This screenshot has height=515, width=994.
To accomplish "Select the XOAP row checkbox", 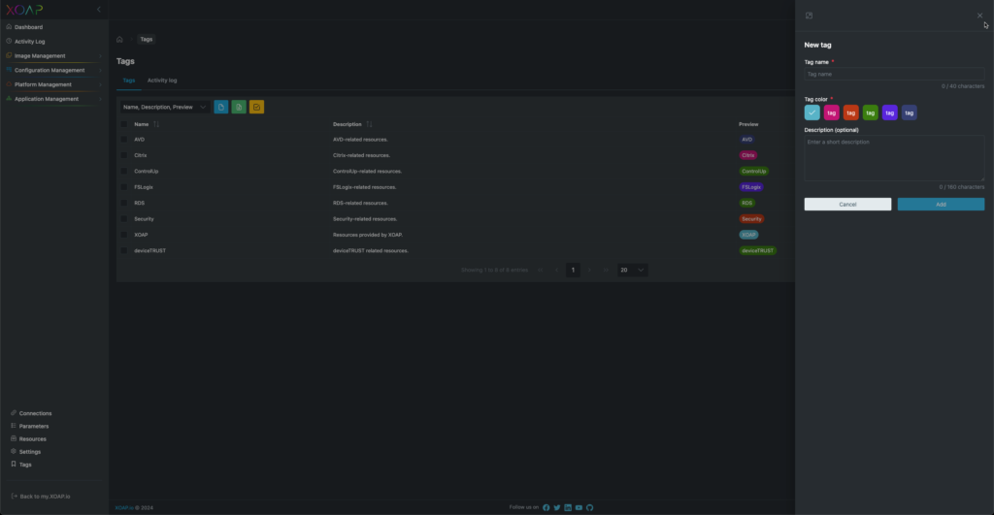I will click(124, 235).
